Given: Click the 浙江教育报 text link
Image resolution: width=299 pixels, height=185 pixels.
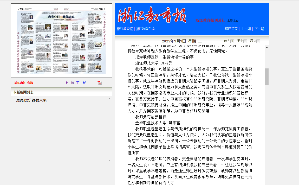Looking at the screenshot, I should click(x=125, y=29).
